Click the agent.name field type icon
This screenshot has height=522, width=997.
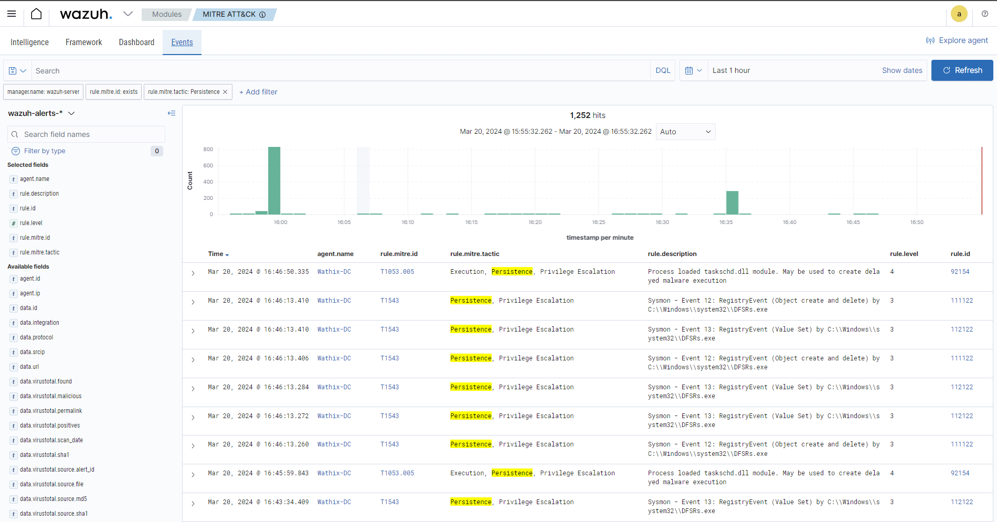pos(14,179)
